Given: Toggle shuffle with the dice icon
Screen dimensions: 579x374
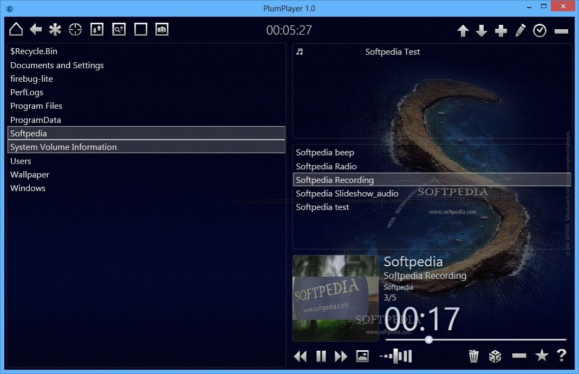Looking at the screenshot, I should tap(495, 356).
